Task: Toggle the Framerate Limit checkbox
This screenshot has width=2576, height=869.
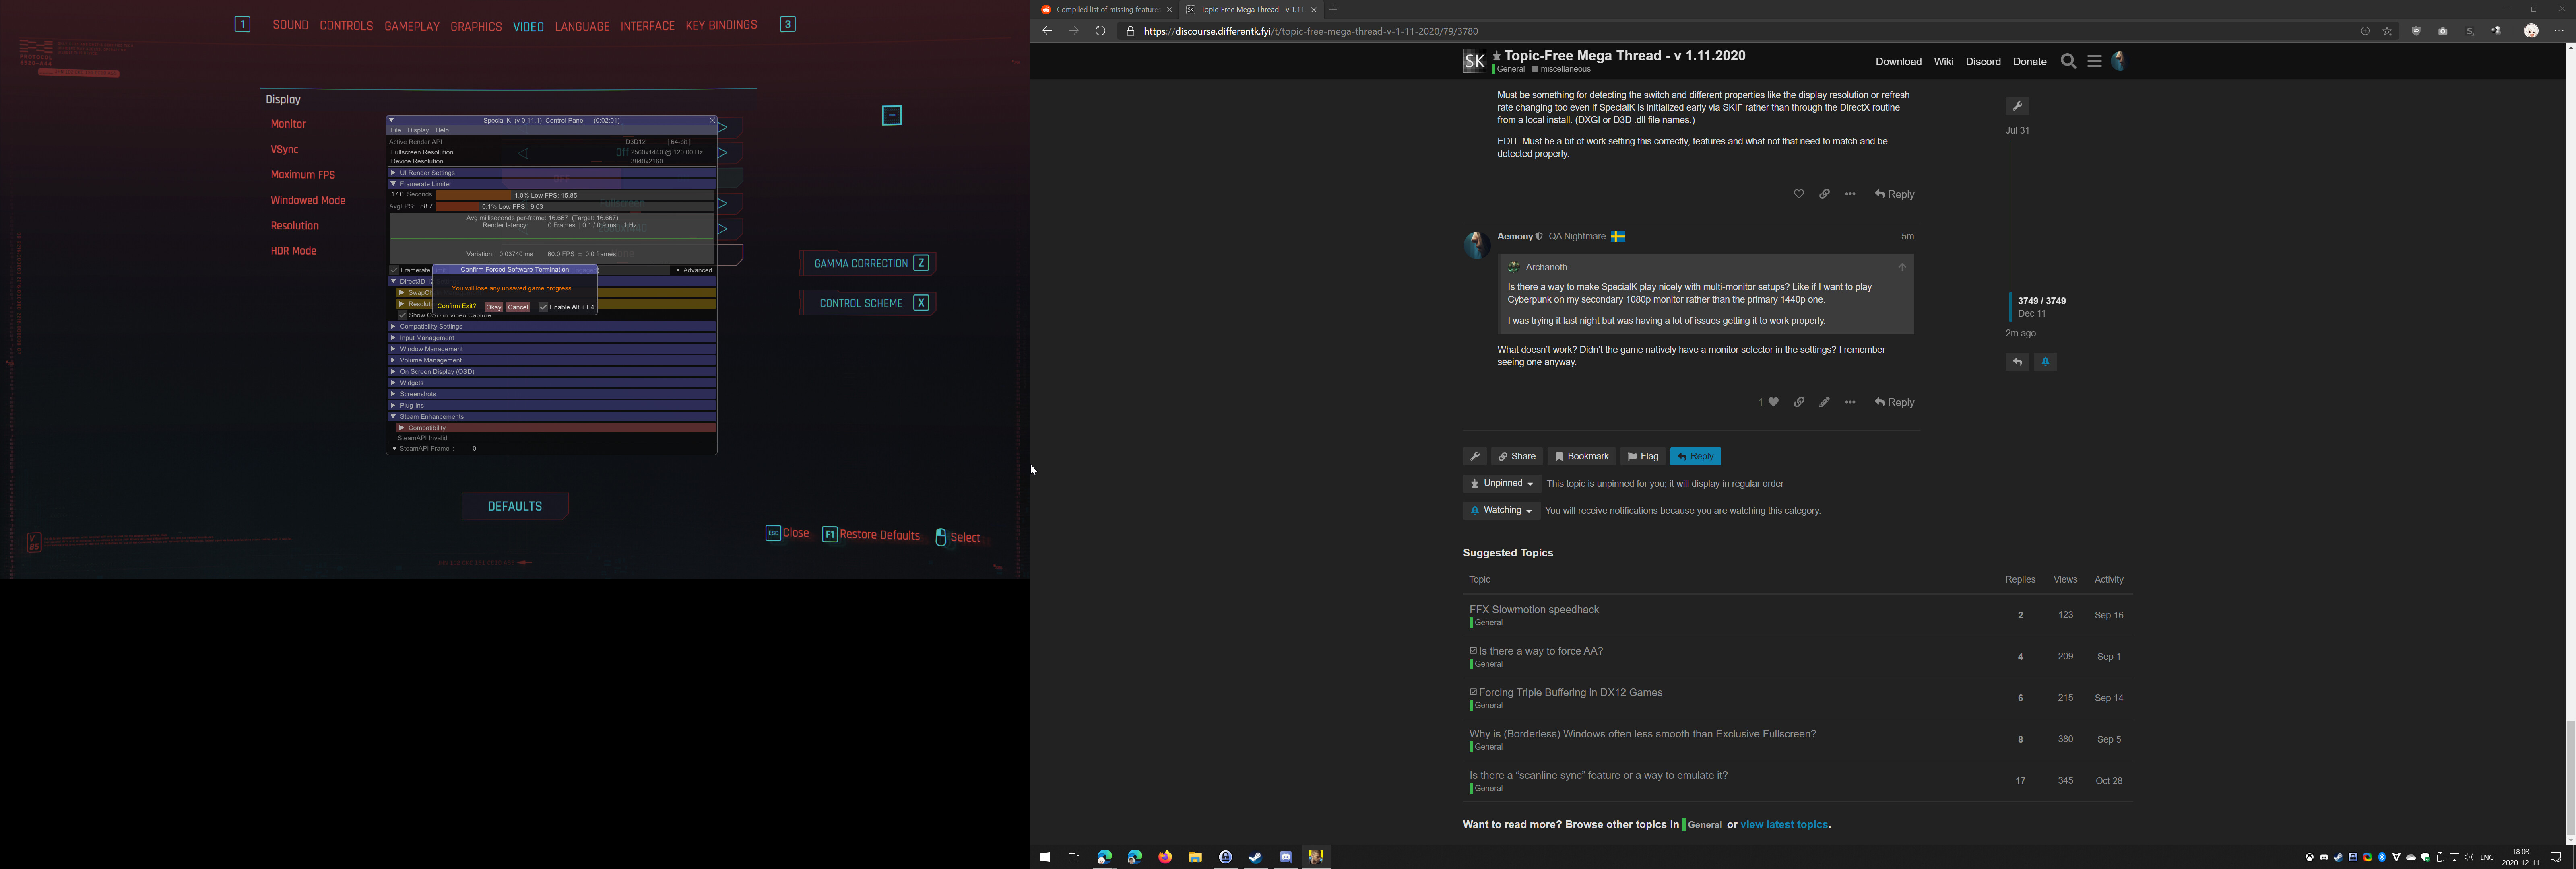Action: pos(394,270)
